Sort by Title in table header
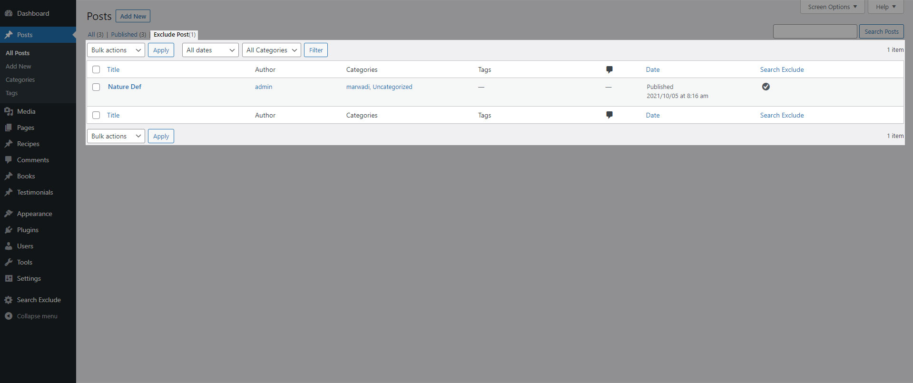 (113, 69)
